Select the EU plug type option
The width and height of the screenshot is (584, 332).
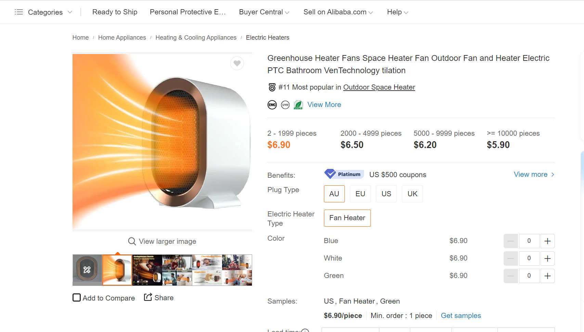pos(360,194)
